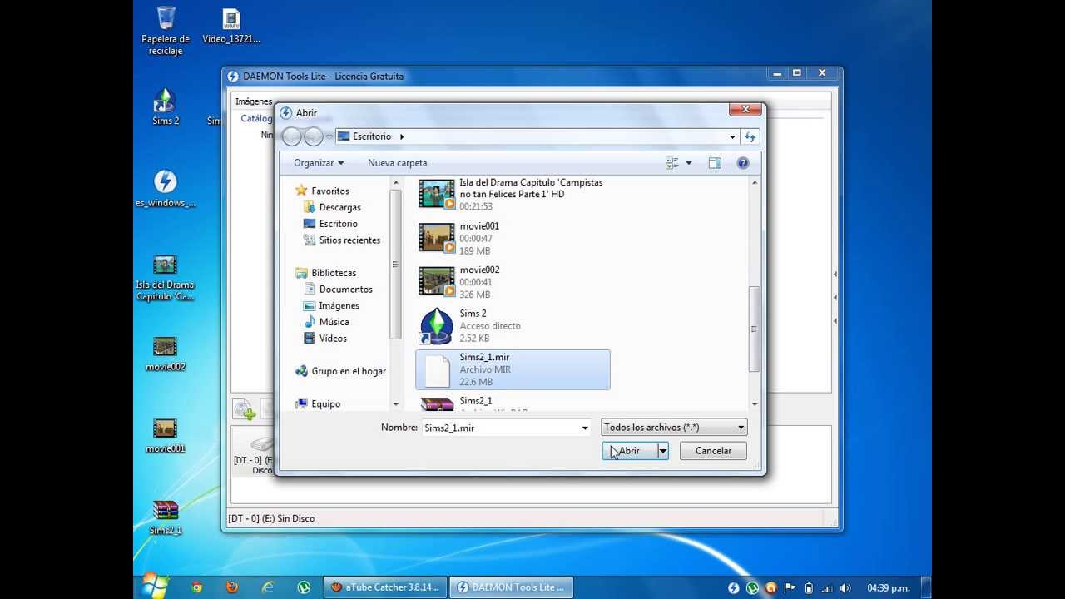Open the volume tray icon
Image resolution: width=1065 pixels, height=599 pixels.
pyautogui.click(x=846, y=587)
